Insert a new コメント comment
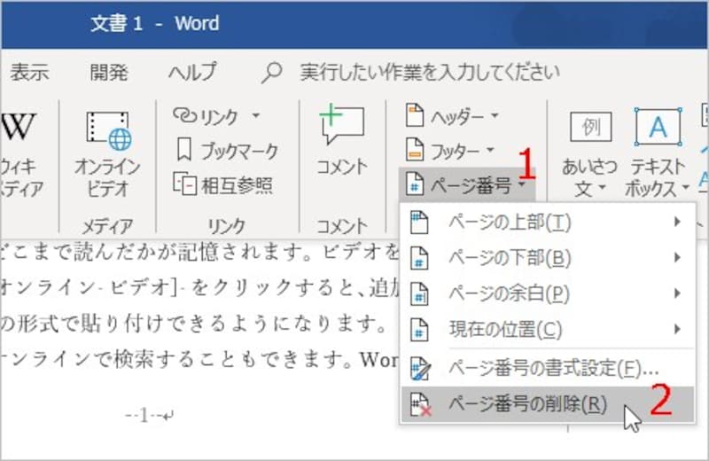Screen dimensions: 709x461 [x=342, y=140]
